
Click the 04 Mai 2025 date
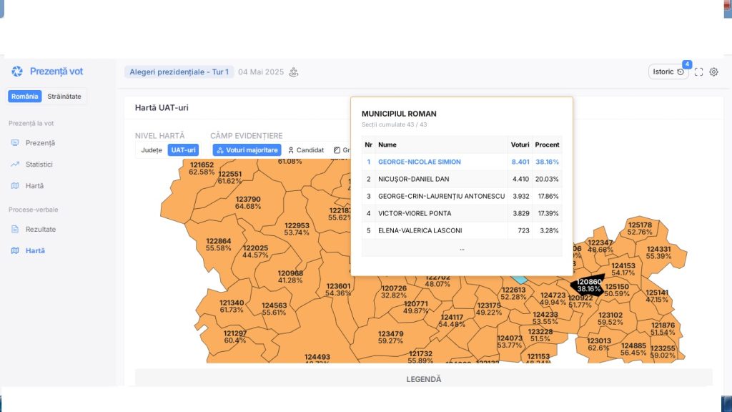261,72
